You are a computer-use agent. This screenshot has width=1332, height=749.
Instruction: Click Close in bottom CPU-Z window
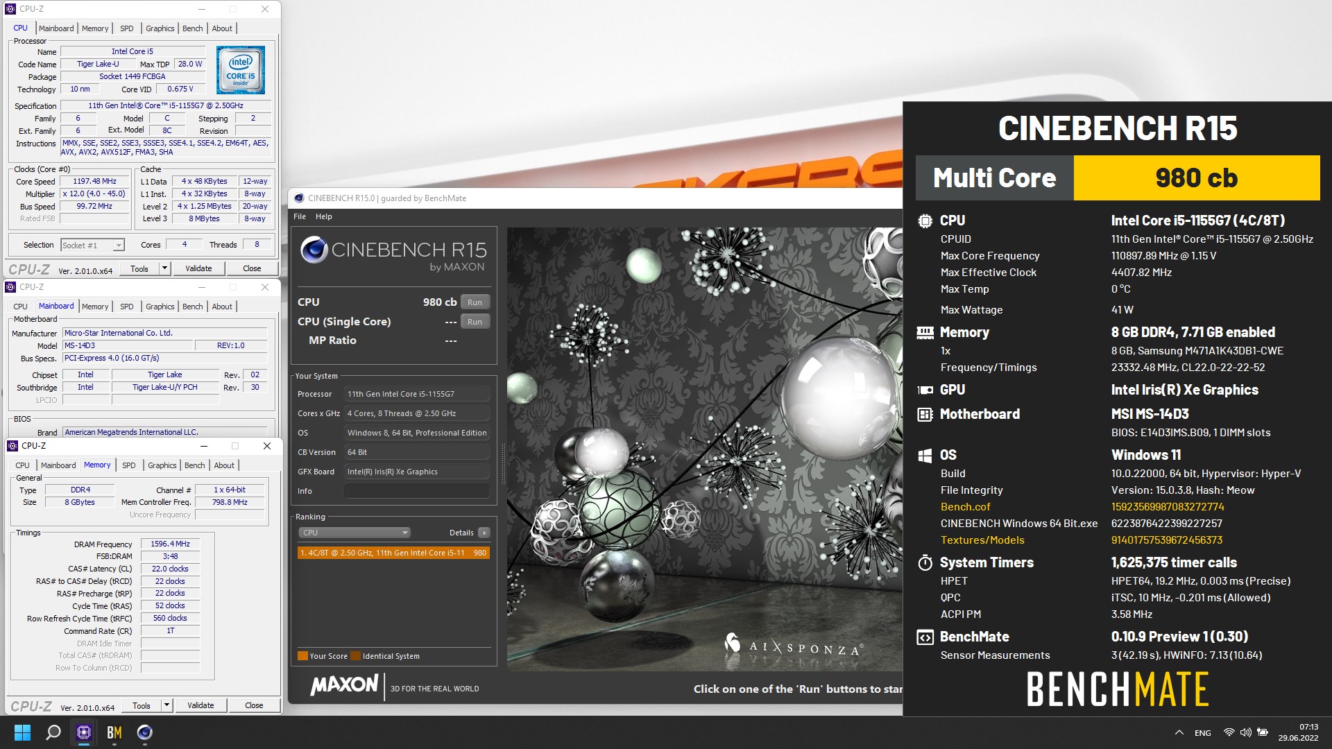[254, 705]
